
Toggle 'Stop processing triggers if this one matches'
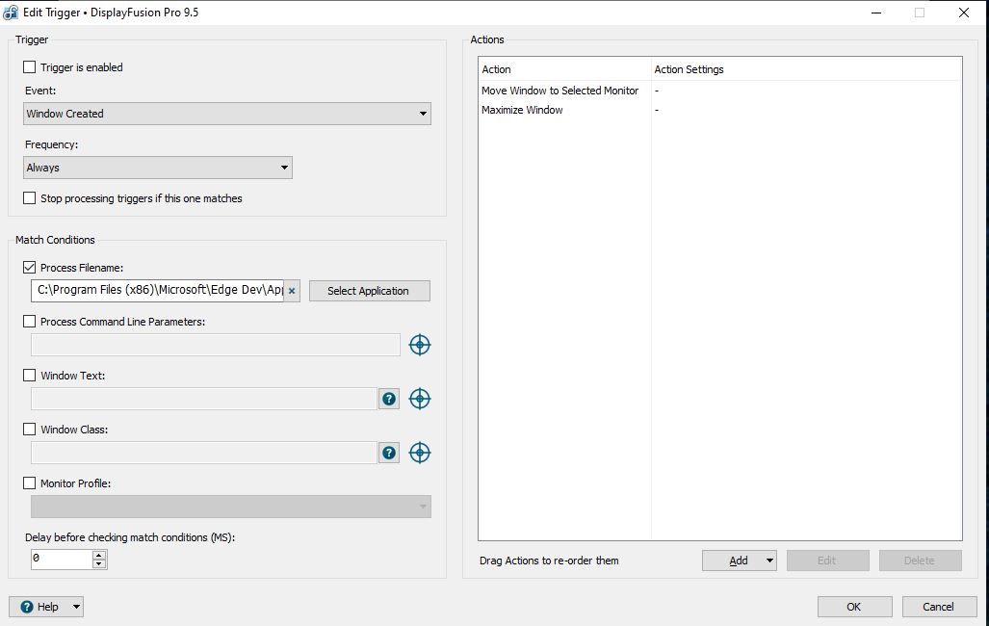(x=30, y=198)
